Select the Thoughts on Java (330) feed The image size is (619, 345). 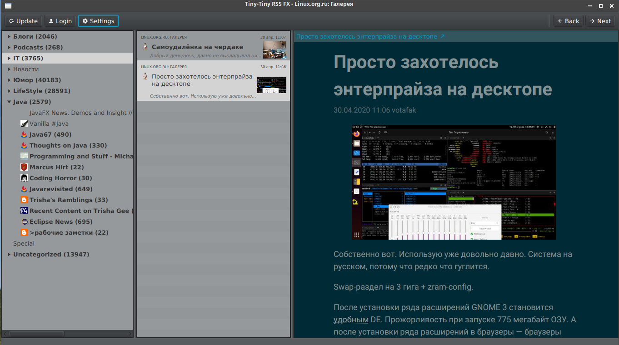[67, 145]
